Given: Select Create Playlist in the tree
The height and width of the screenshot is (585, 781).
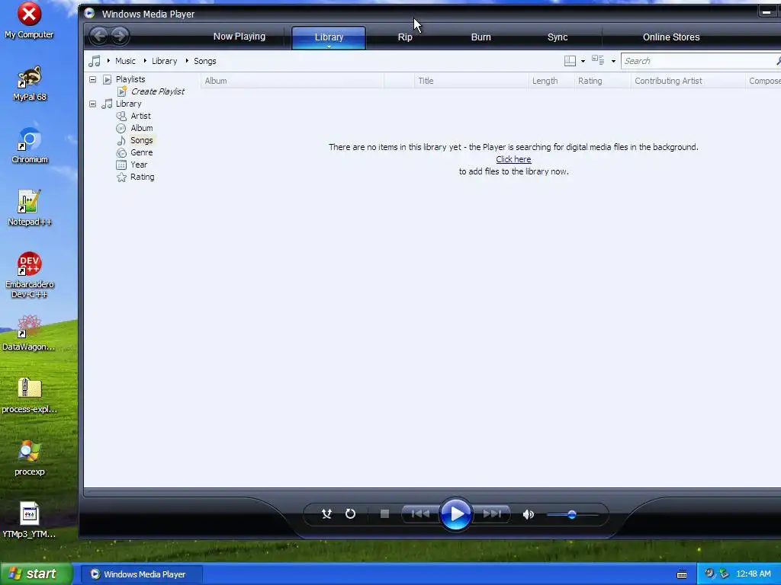Looking at the screenshot, I should (x=157, y=91).
